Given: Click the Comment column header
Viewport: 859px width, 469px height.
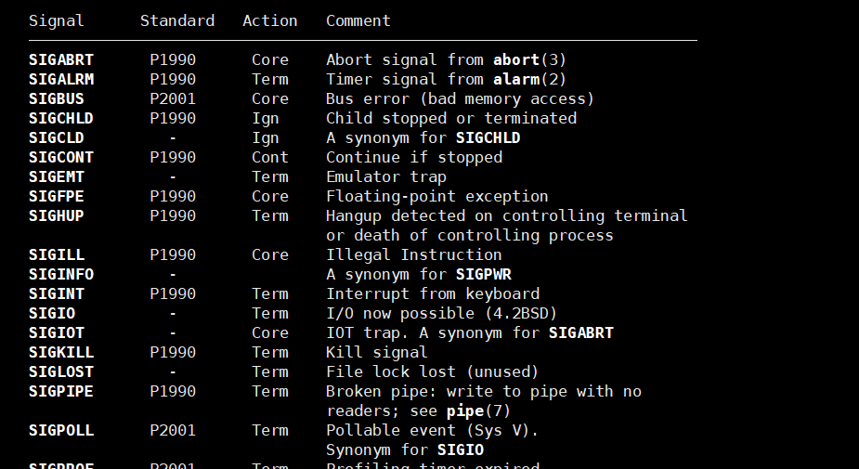Looking at the screenshot, I should 358,20.
